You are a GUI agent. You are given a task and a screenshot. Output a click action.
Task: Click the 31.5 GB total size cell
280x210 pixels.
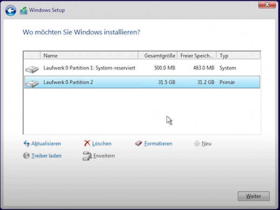pos(167,82)
